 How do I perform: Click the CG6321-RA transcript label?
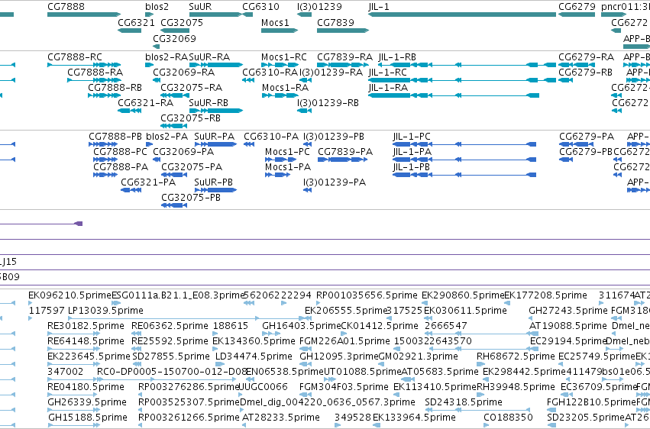click(x=145, y=103)
